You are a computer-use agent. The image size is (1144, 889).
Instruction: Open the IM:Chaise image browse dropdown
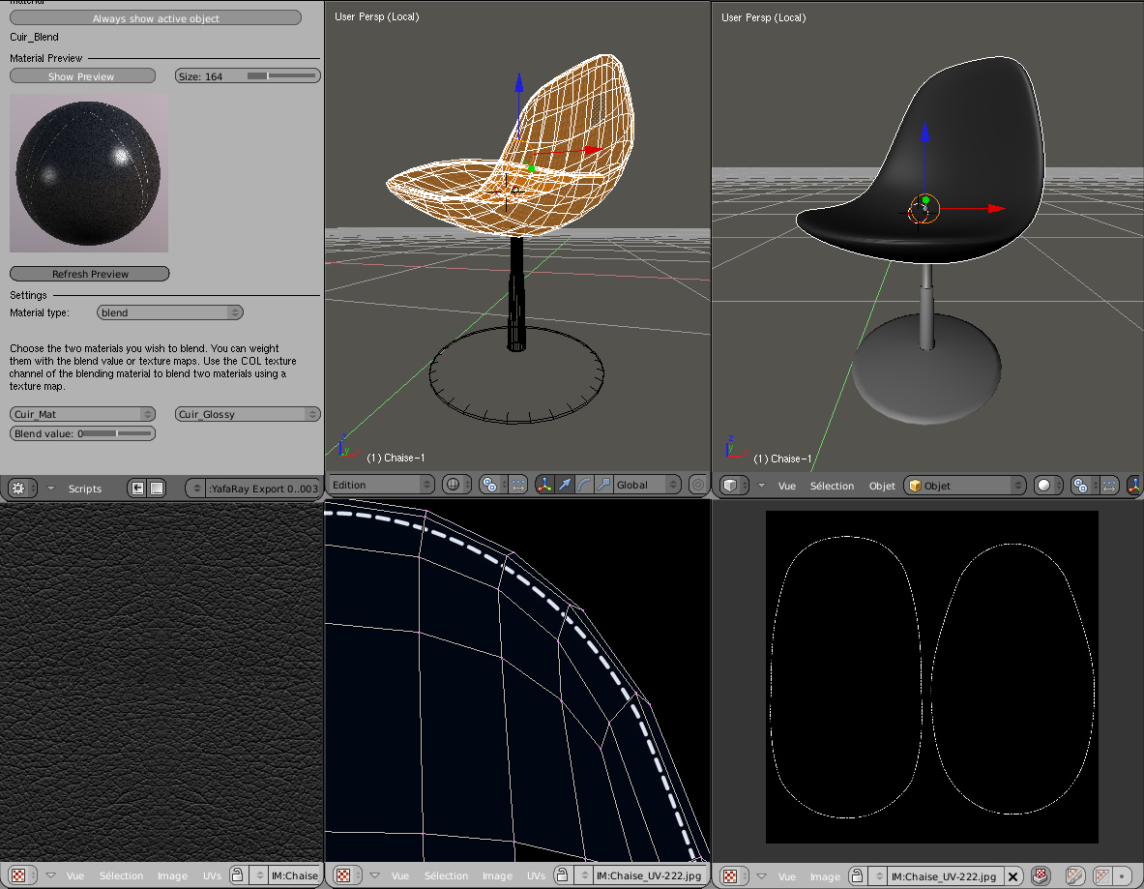(x=259, y=875)
